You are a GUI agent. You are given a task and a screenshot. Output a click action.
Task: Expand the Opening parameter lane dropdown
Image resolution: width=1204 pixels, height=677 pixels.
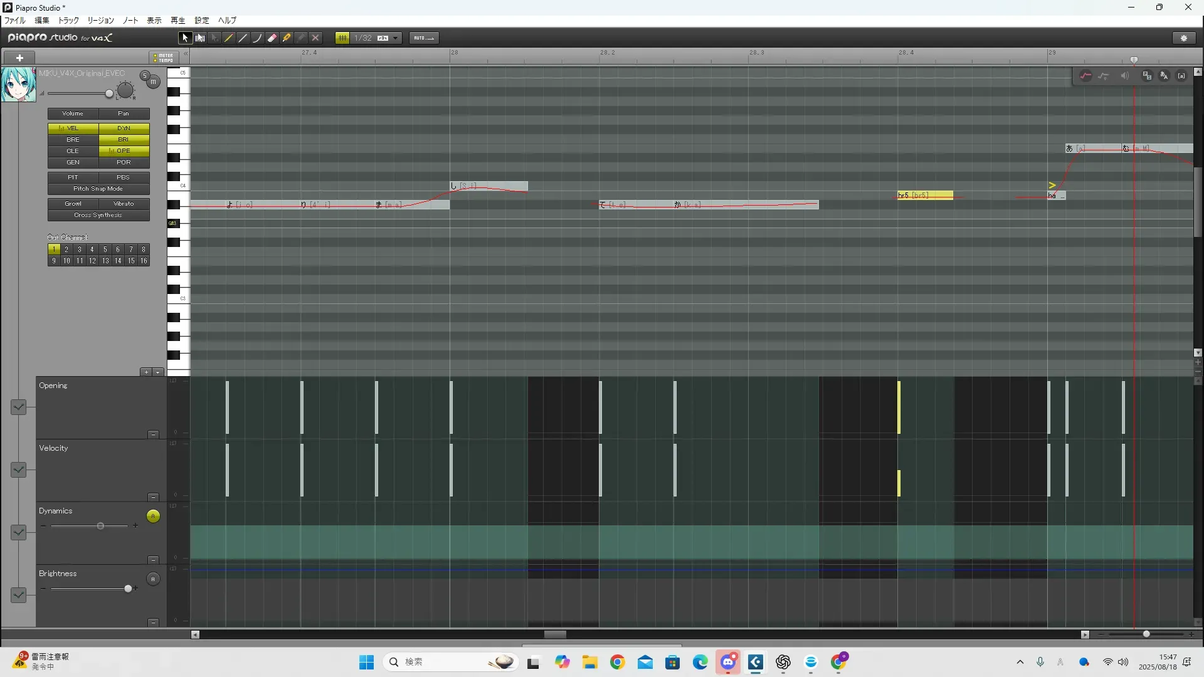(x=18, y=407)
